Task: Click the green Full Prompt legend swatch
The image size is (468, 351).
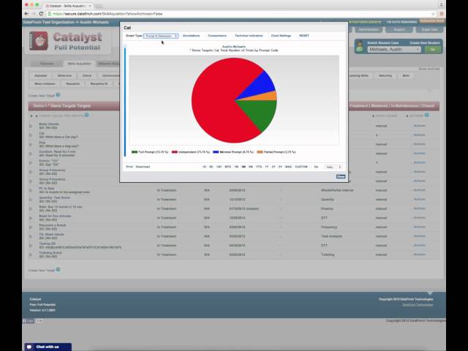Action: click(x=135, y=152)
